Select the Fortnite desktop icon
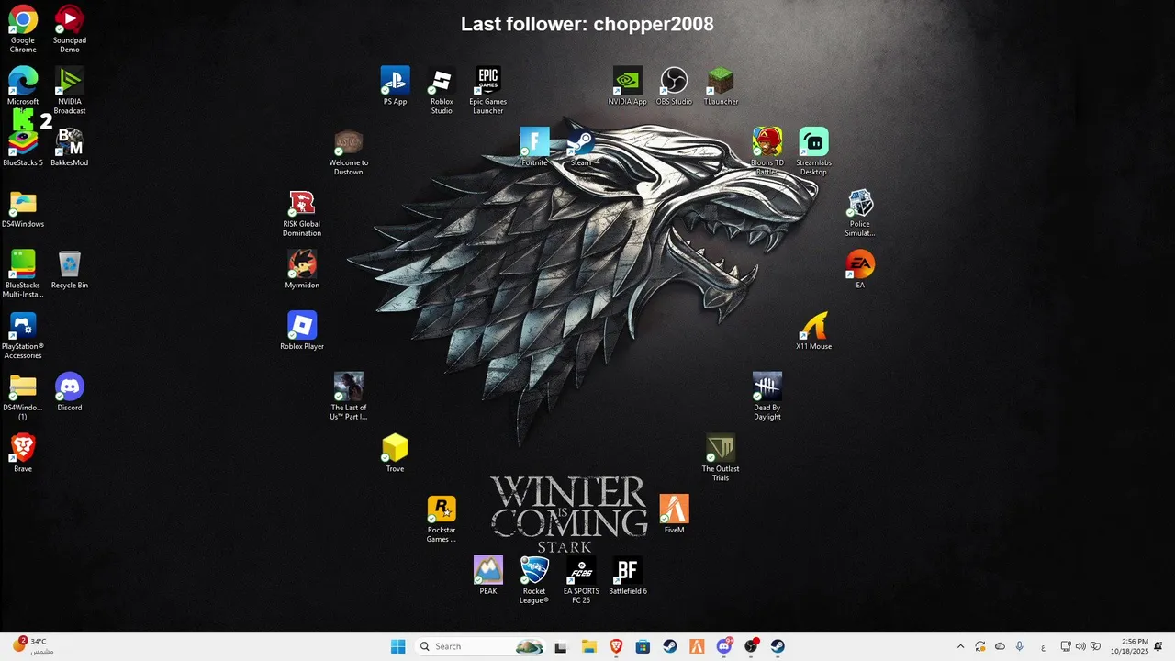 [534, 147]
